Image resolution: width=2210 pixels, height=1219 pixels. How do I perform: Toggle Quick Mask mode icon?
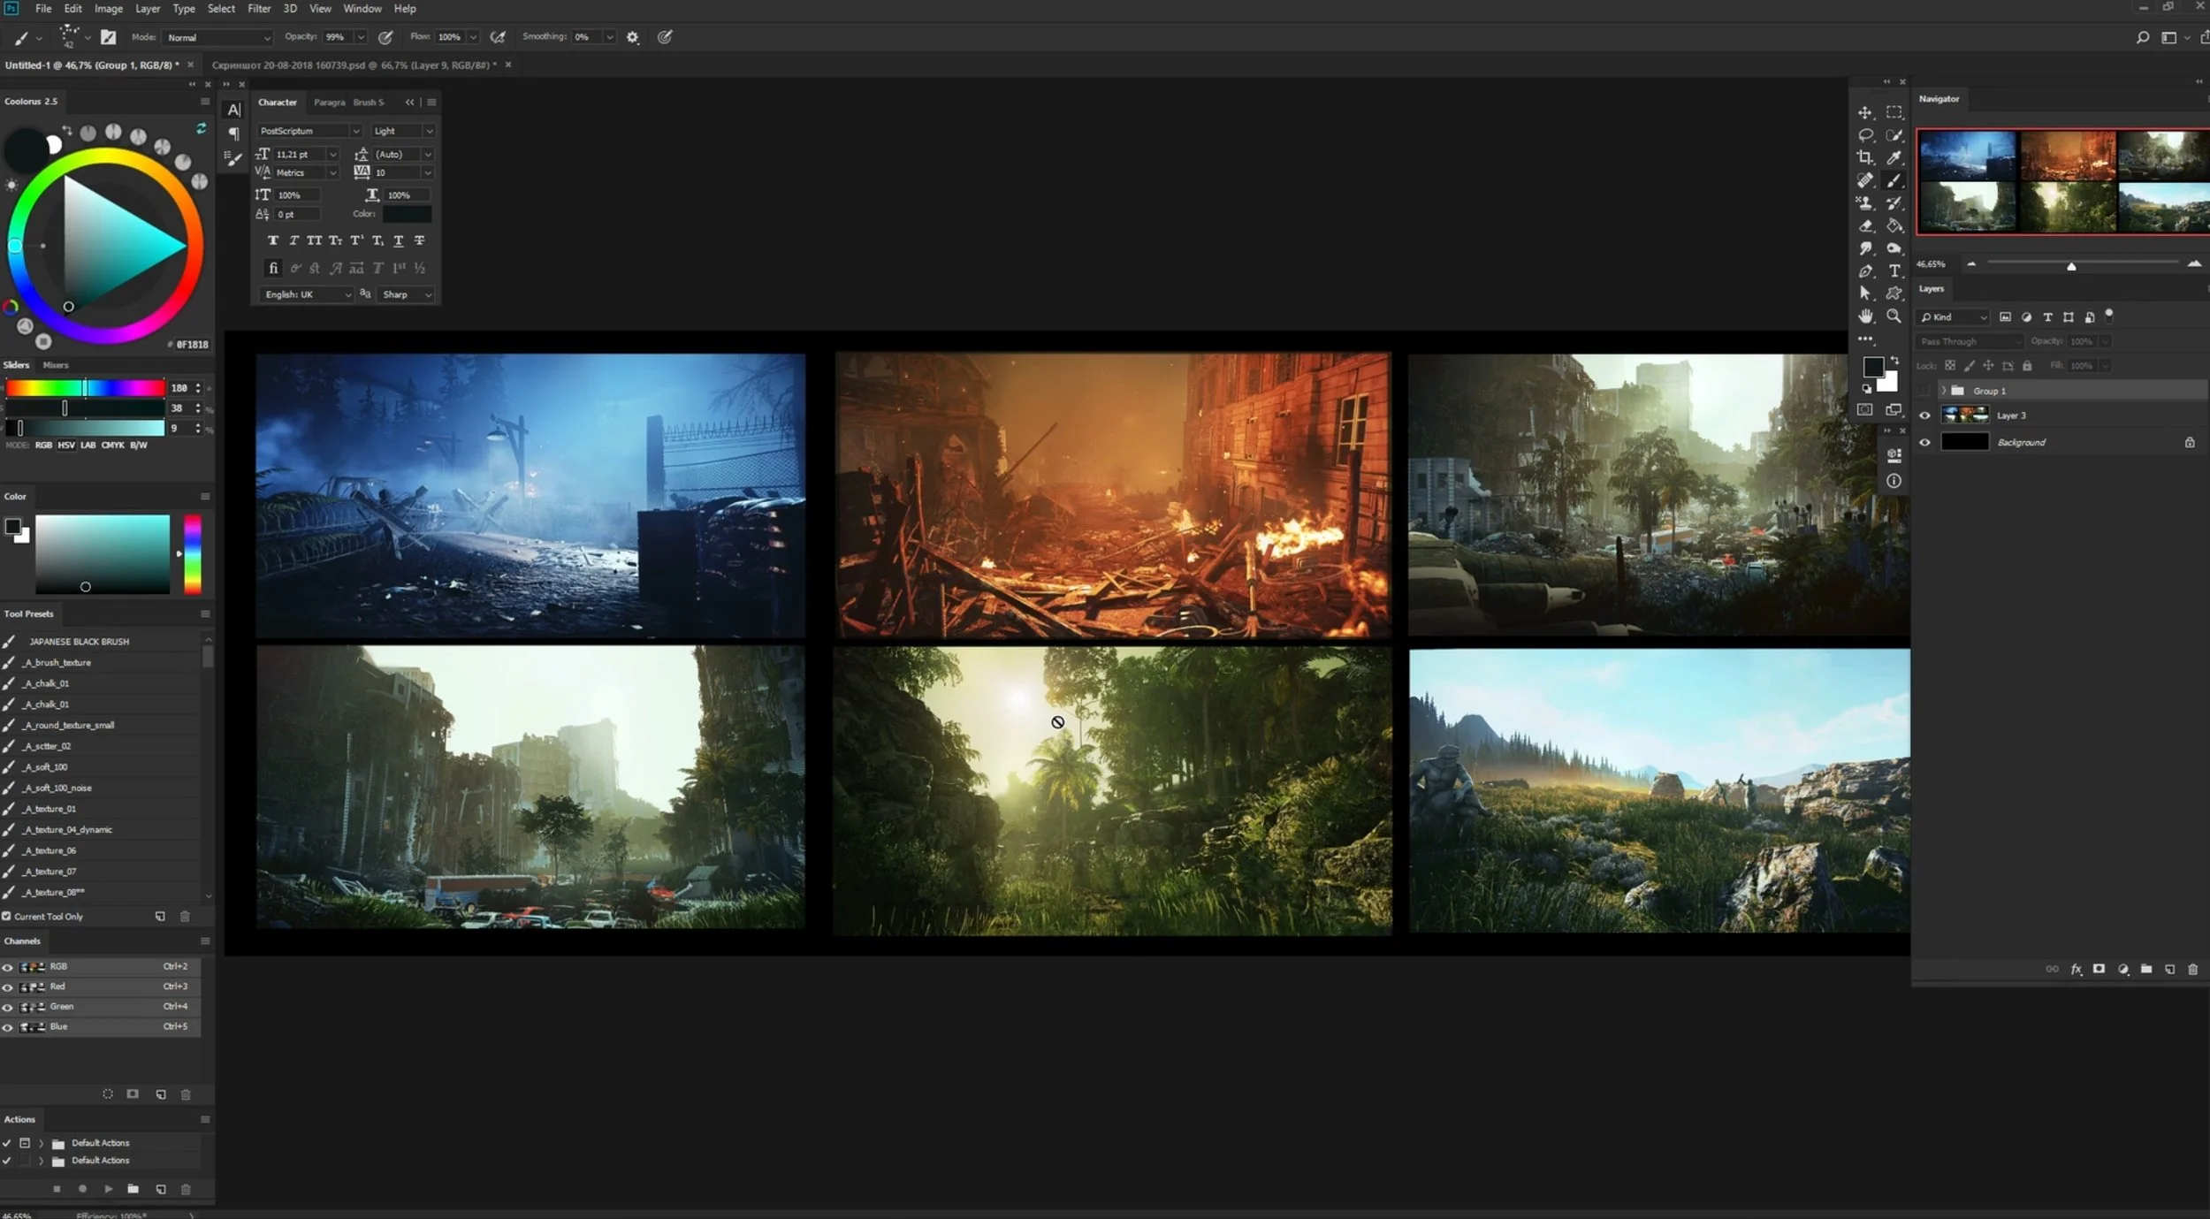[1865, 410]
